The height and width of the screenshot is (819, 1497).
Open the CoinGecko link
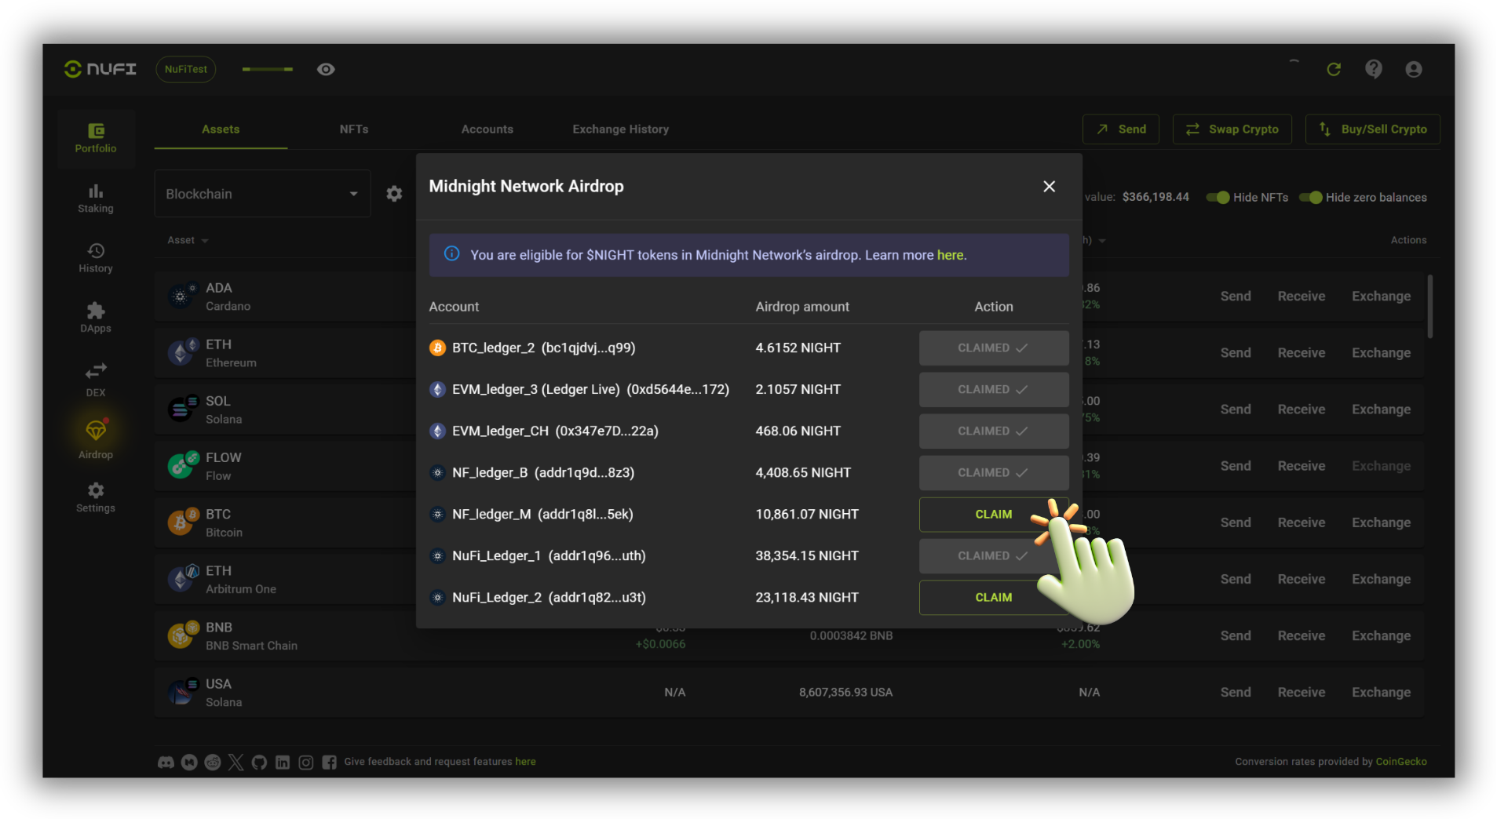click(x=1401, y=762)
